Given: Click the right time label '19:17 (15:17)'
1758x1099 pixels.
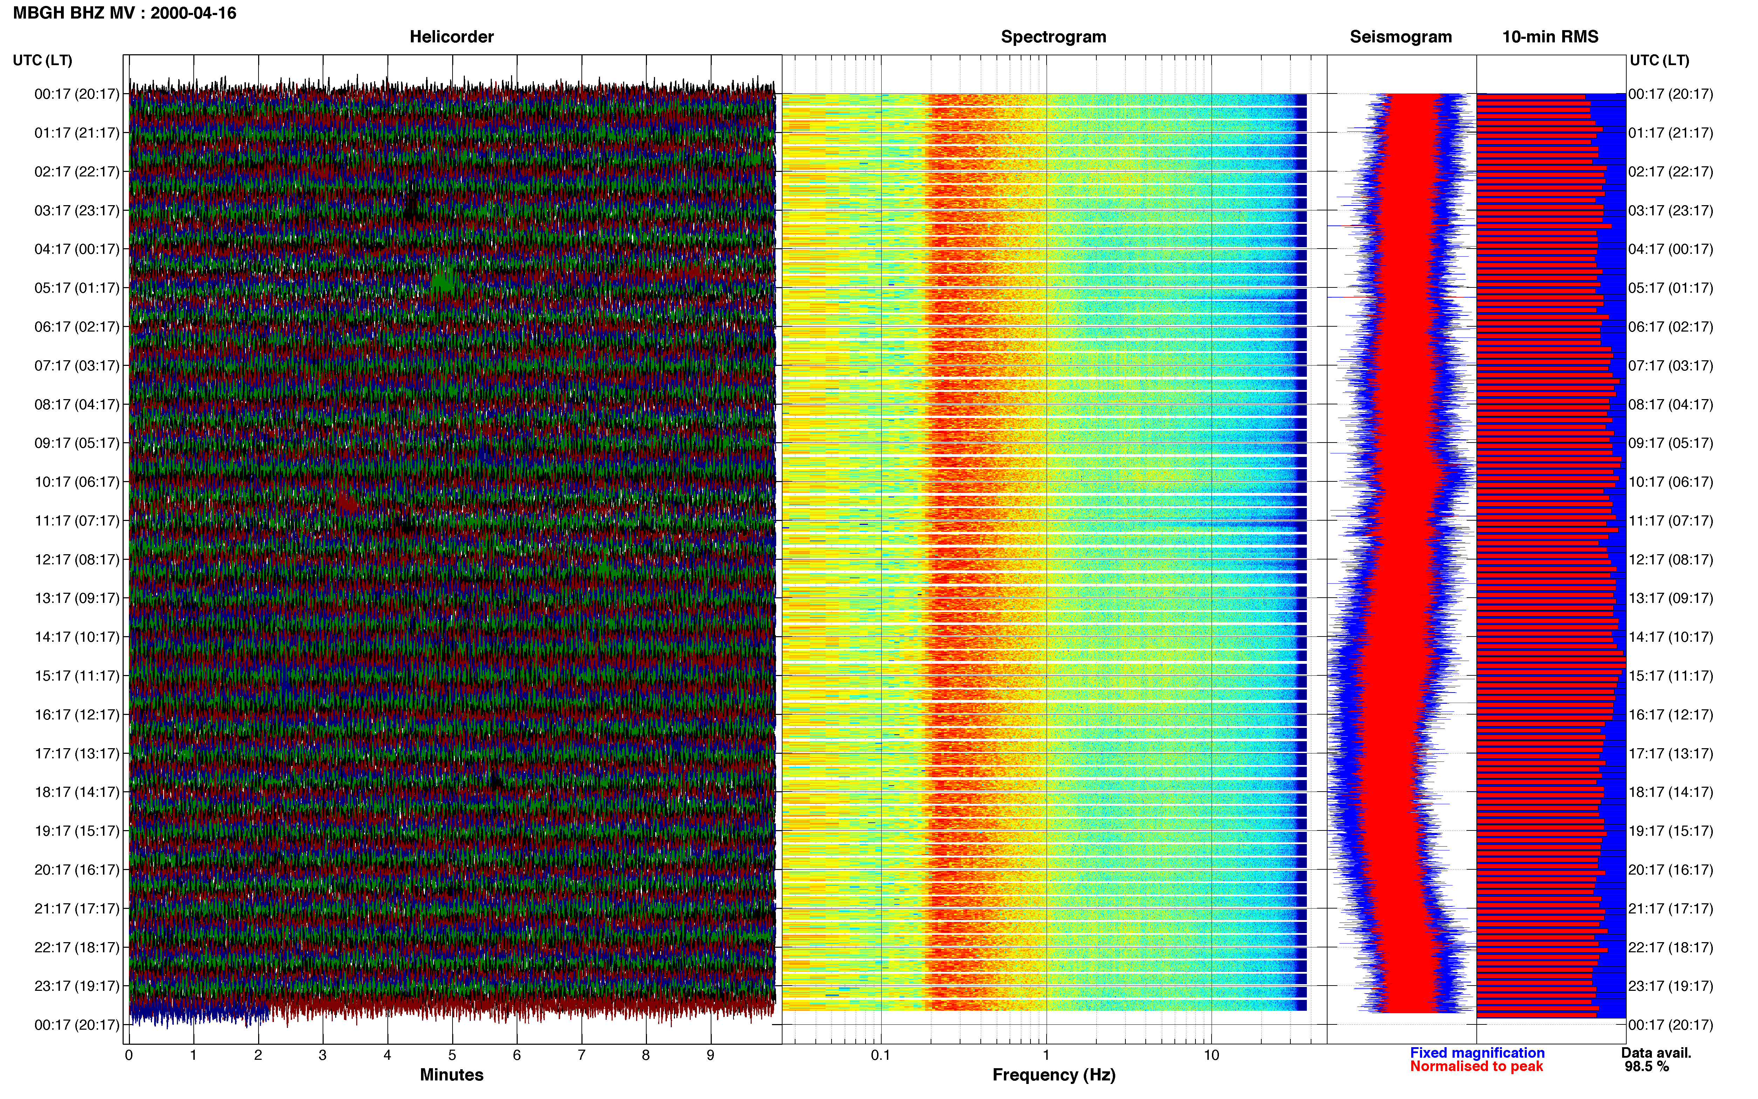Looking at the screenshot, I should click(1671, 831).
